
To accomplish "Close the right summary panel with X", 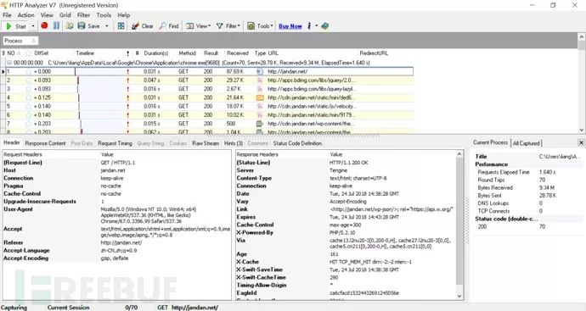I will click(581, 142).
